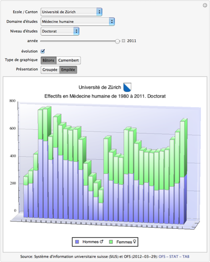
Task: Open the plus options icon at panel corner
Action: point(205,5)
